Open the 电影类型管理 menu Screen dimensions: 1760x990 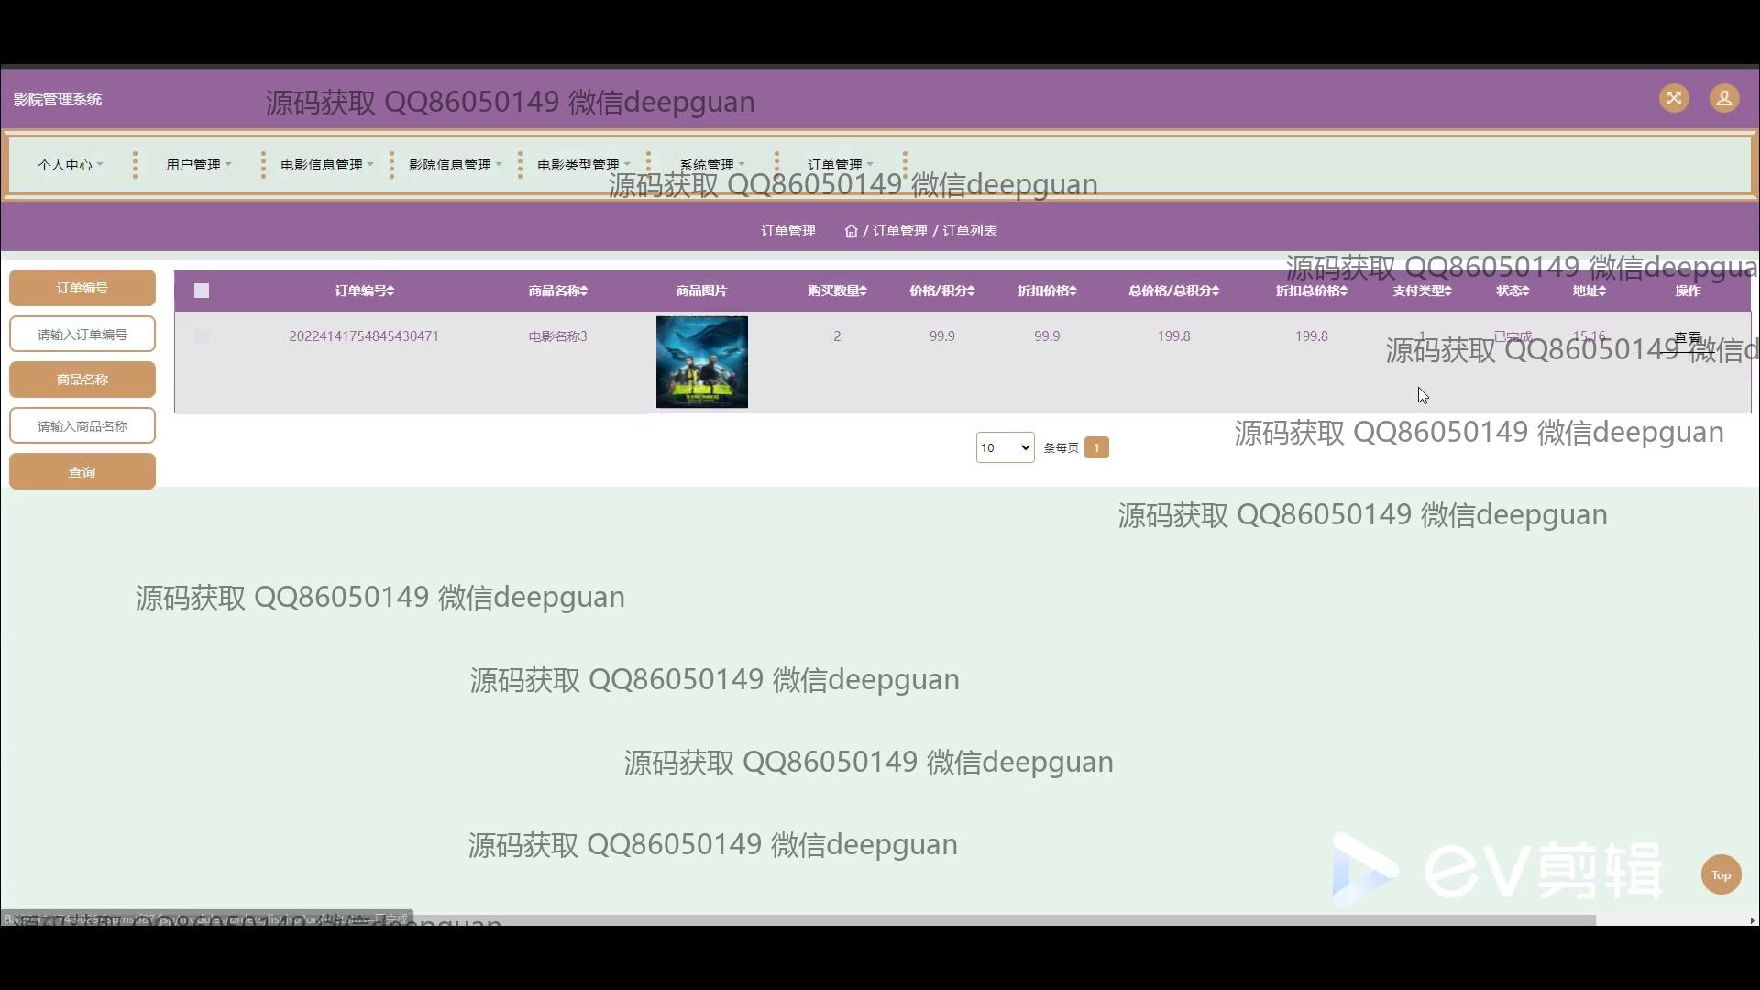[x=584, y=165]
